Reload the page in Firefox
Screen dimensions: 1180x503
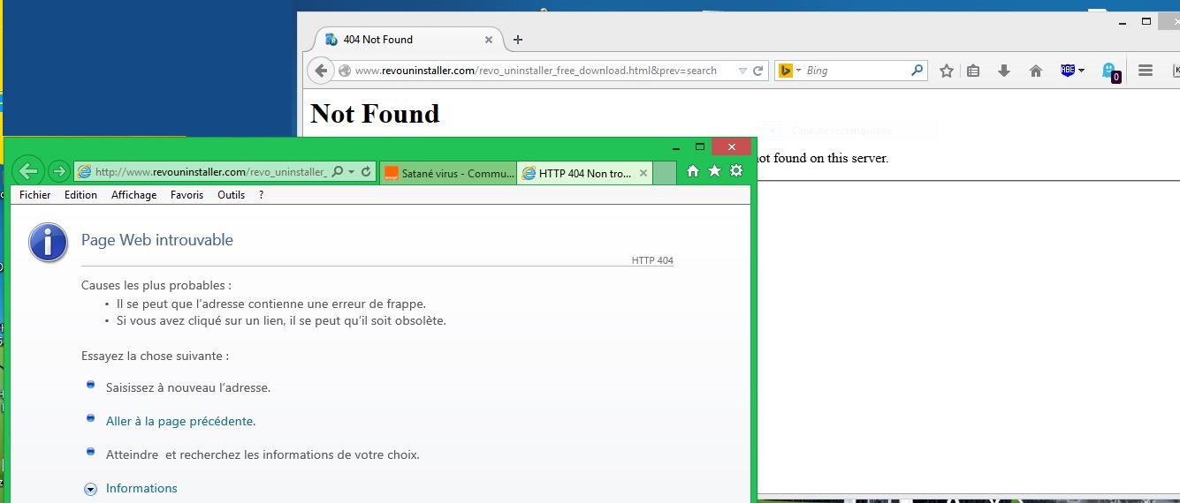coord(757,71)
